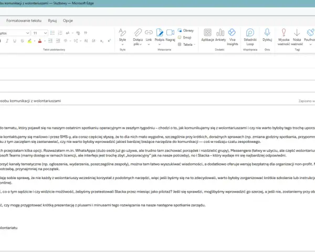Open line spacing dropdown arrow

80,41
